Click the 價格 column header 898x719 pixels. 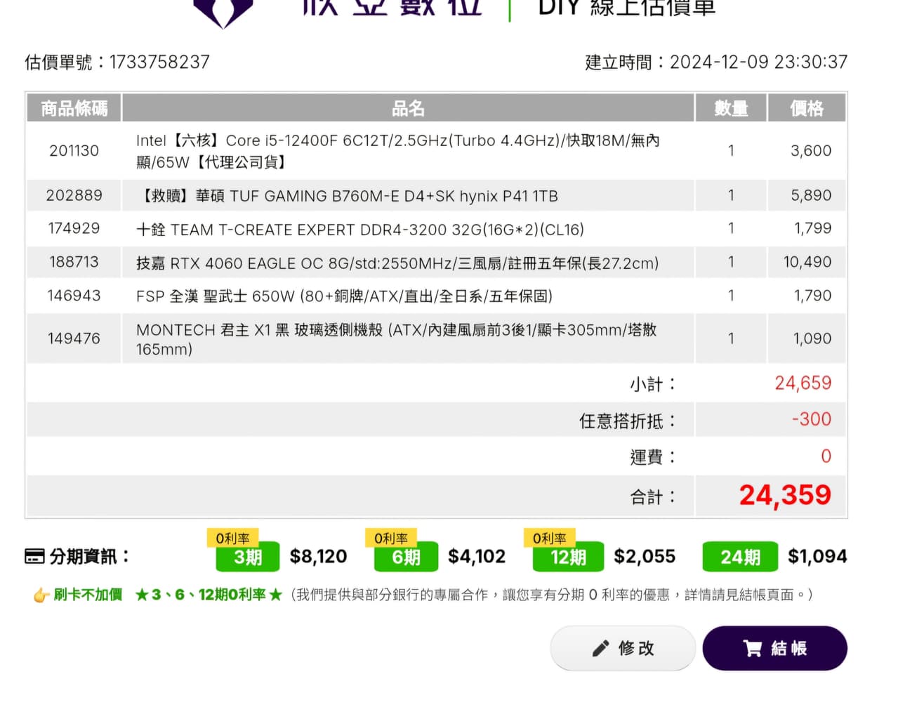(x=806, y=108)
